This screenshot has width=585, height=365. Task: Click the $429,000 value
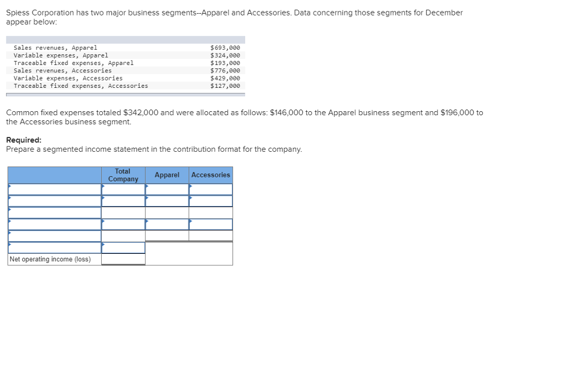click(x=225, y=78)
